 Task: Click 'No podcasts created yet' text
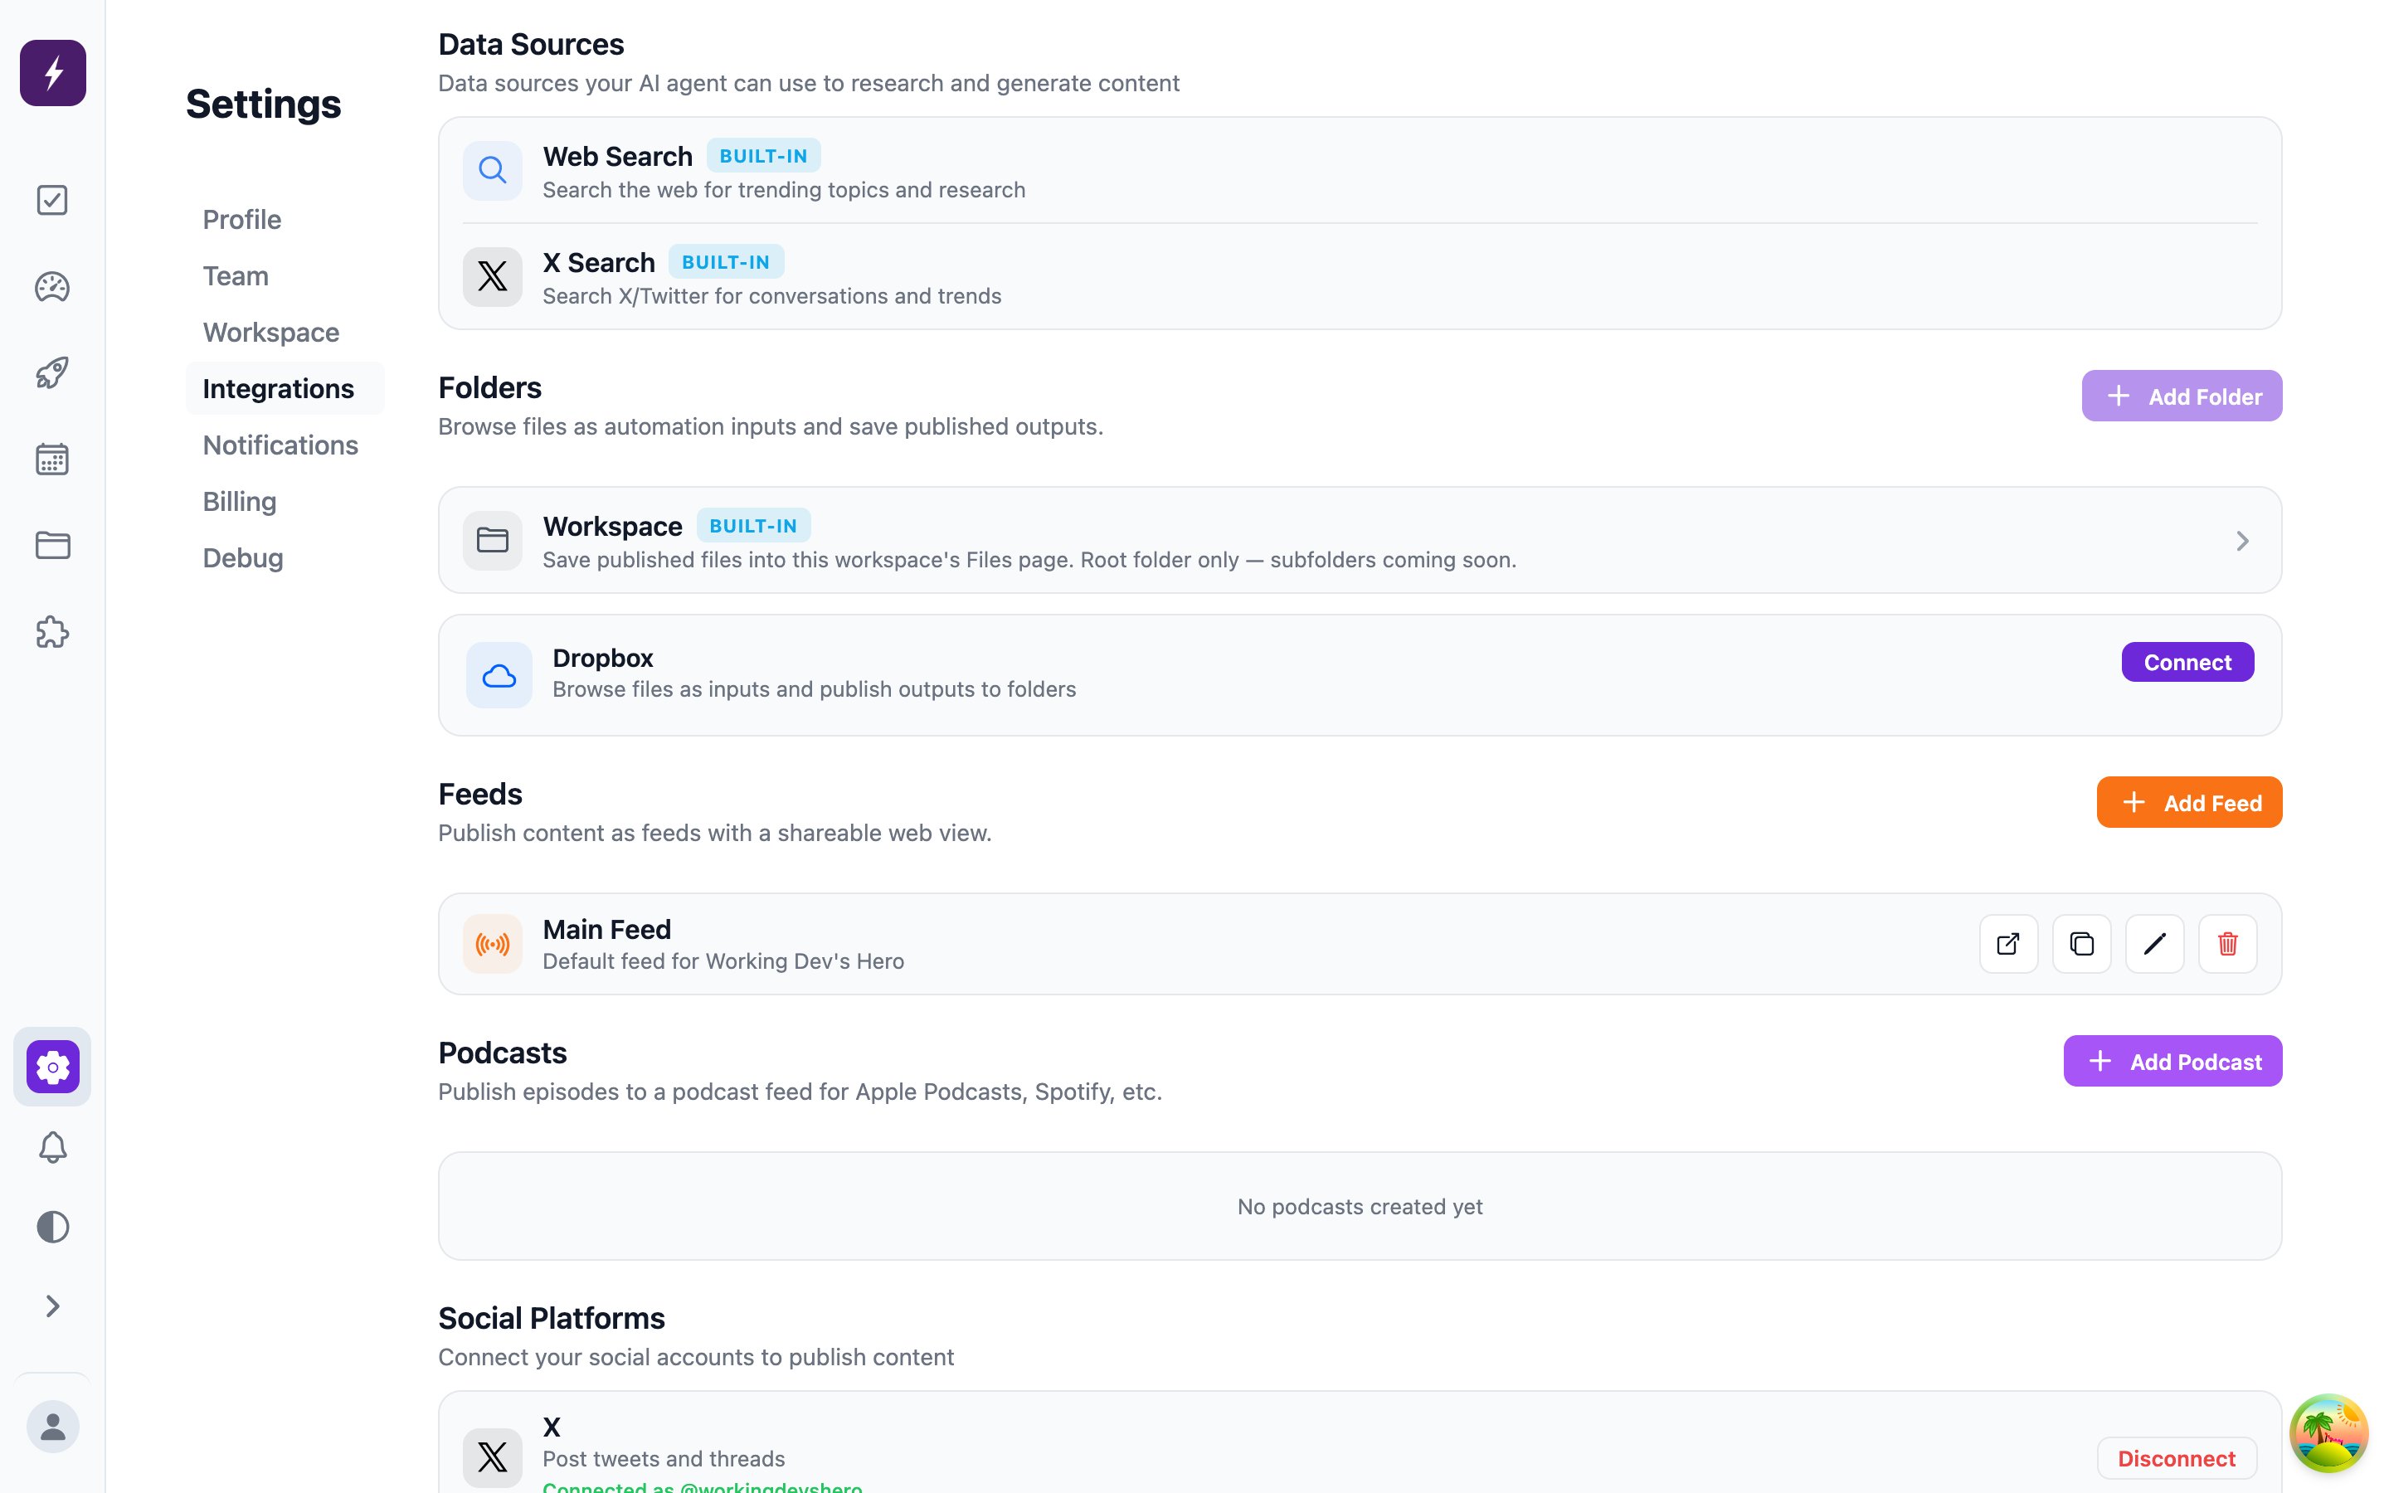1360,1207
